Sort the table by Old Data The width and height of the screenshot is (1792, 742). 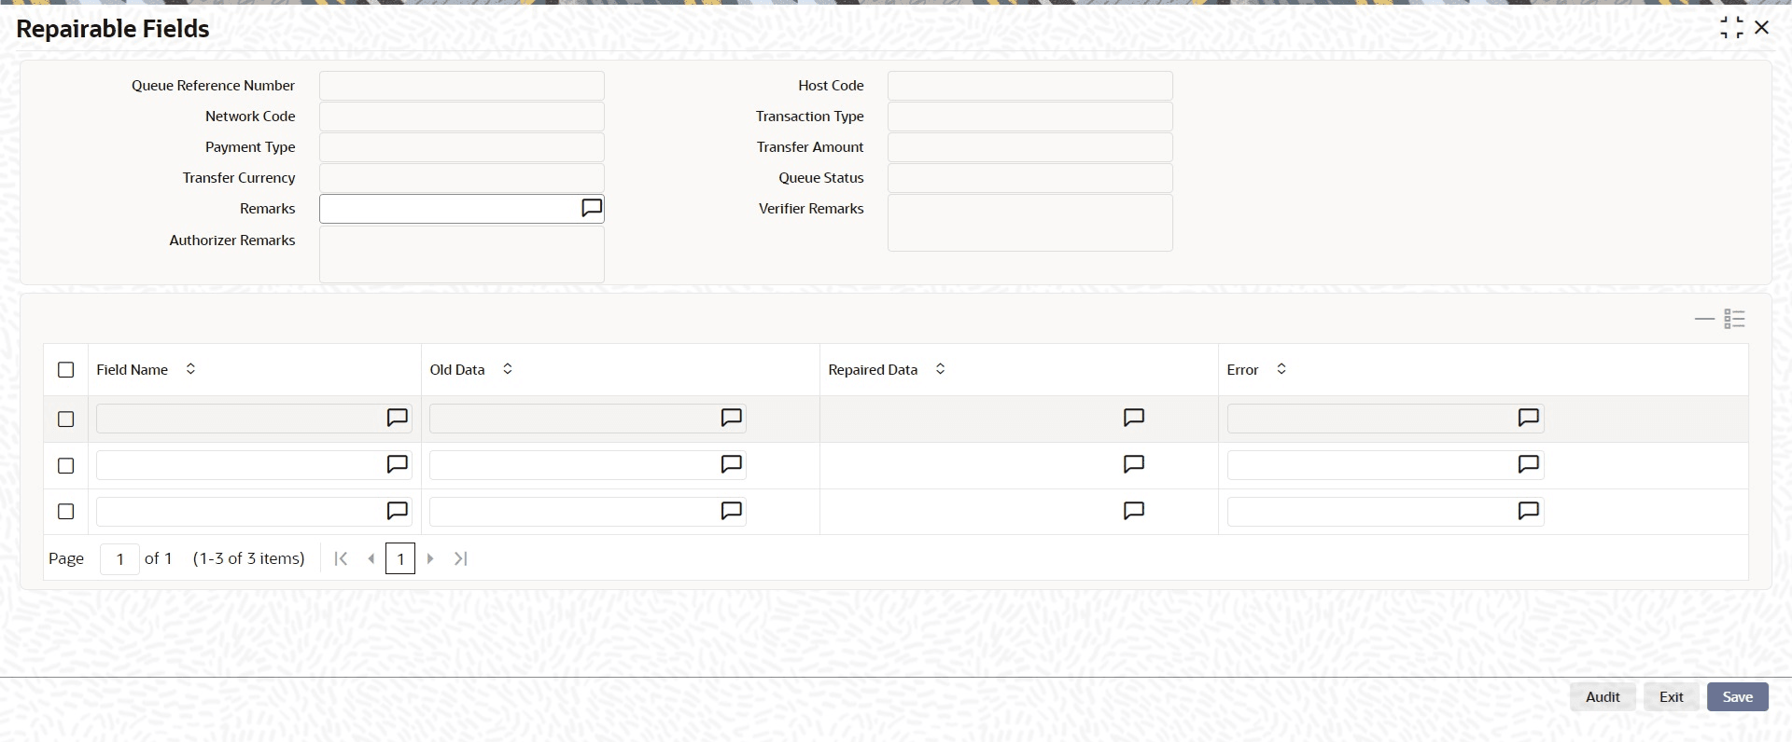pyautogui.click(x=508, y=369)
